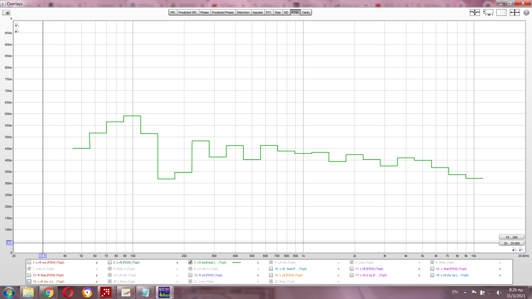Open the REW app in the taskbar
Screen dimensions: 532x299
coord(164,292)
